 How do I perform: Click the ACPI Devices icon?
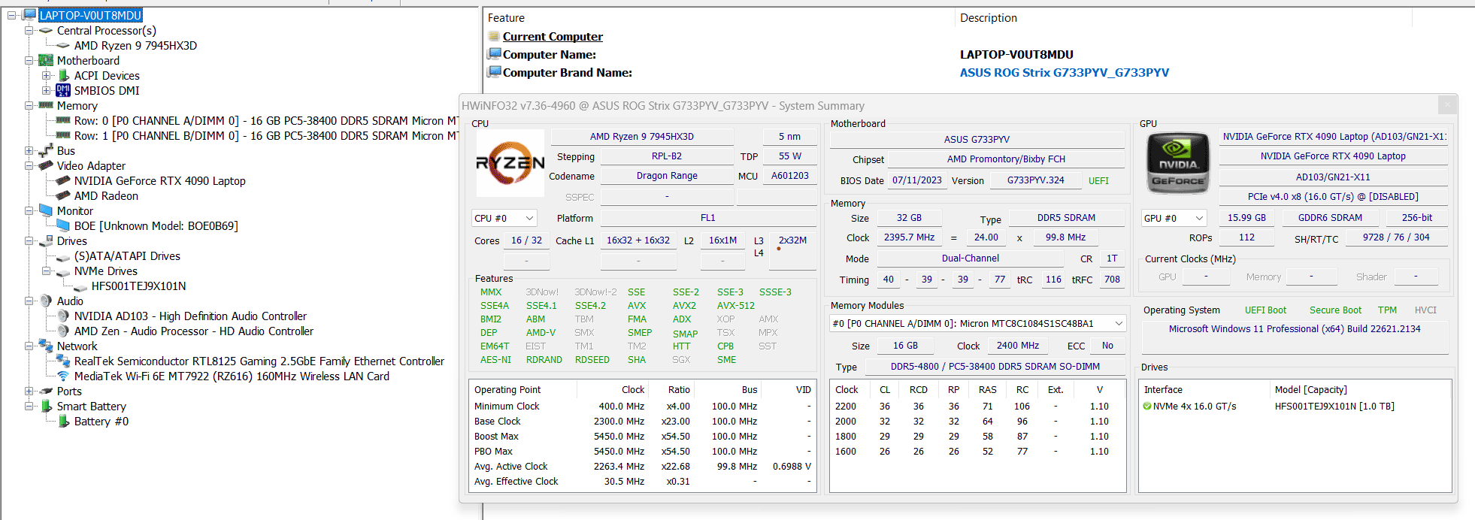[x=64, y=75]
